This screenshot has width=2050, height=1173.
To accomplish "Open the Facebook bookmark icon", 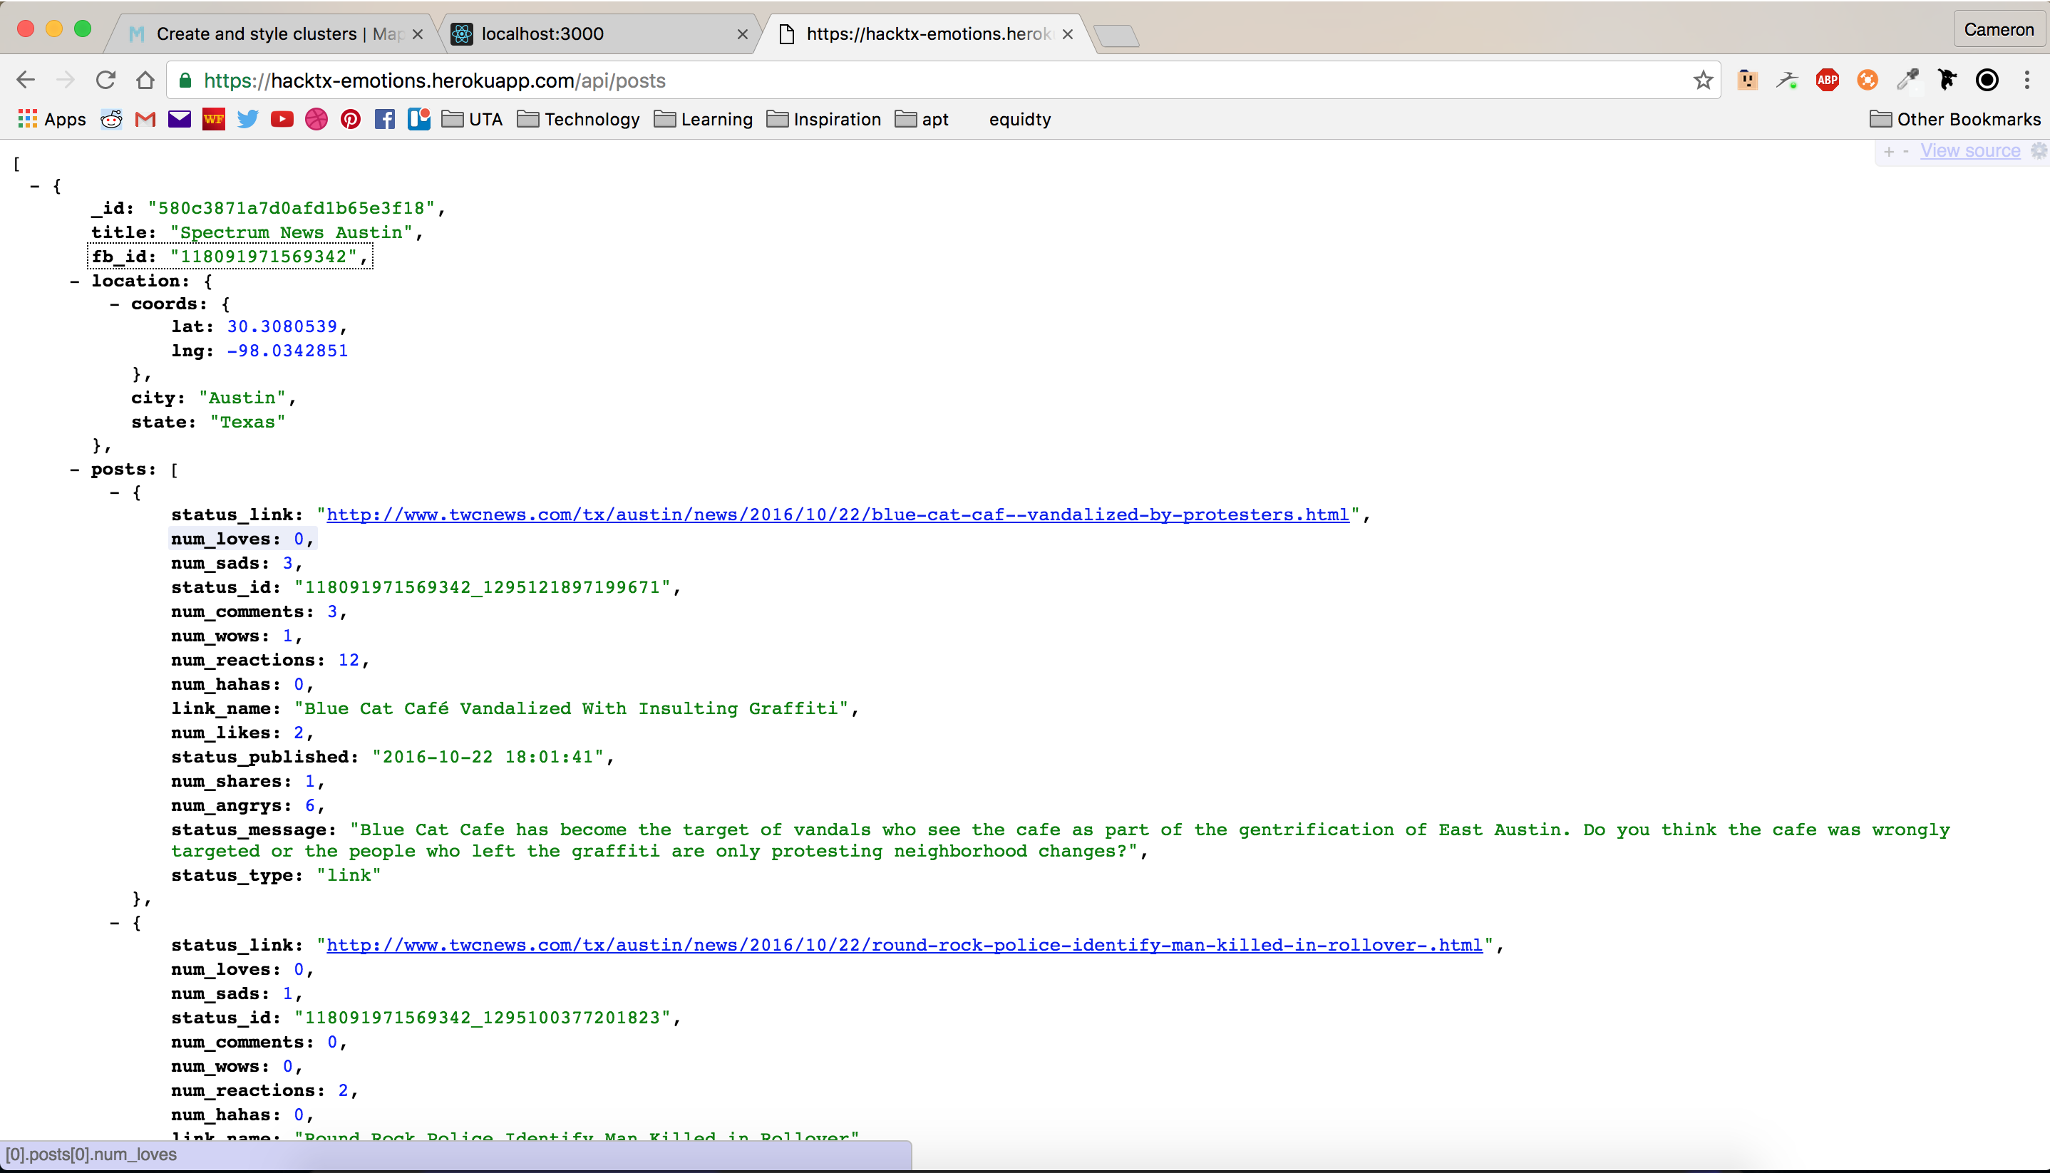I will coord(384,119).
